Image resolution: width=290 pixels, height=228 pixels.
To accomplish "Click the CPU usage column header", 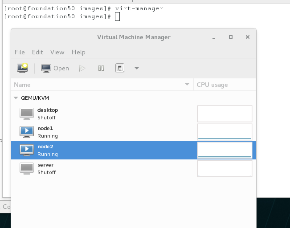I will click(x=225, y=85).
